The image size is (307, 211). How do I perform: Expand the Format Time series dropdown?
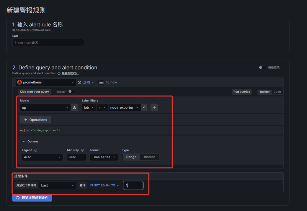pos(104,157)
